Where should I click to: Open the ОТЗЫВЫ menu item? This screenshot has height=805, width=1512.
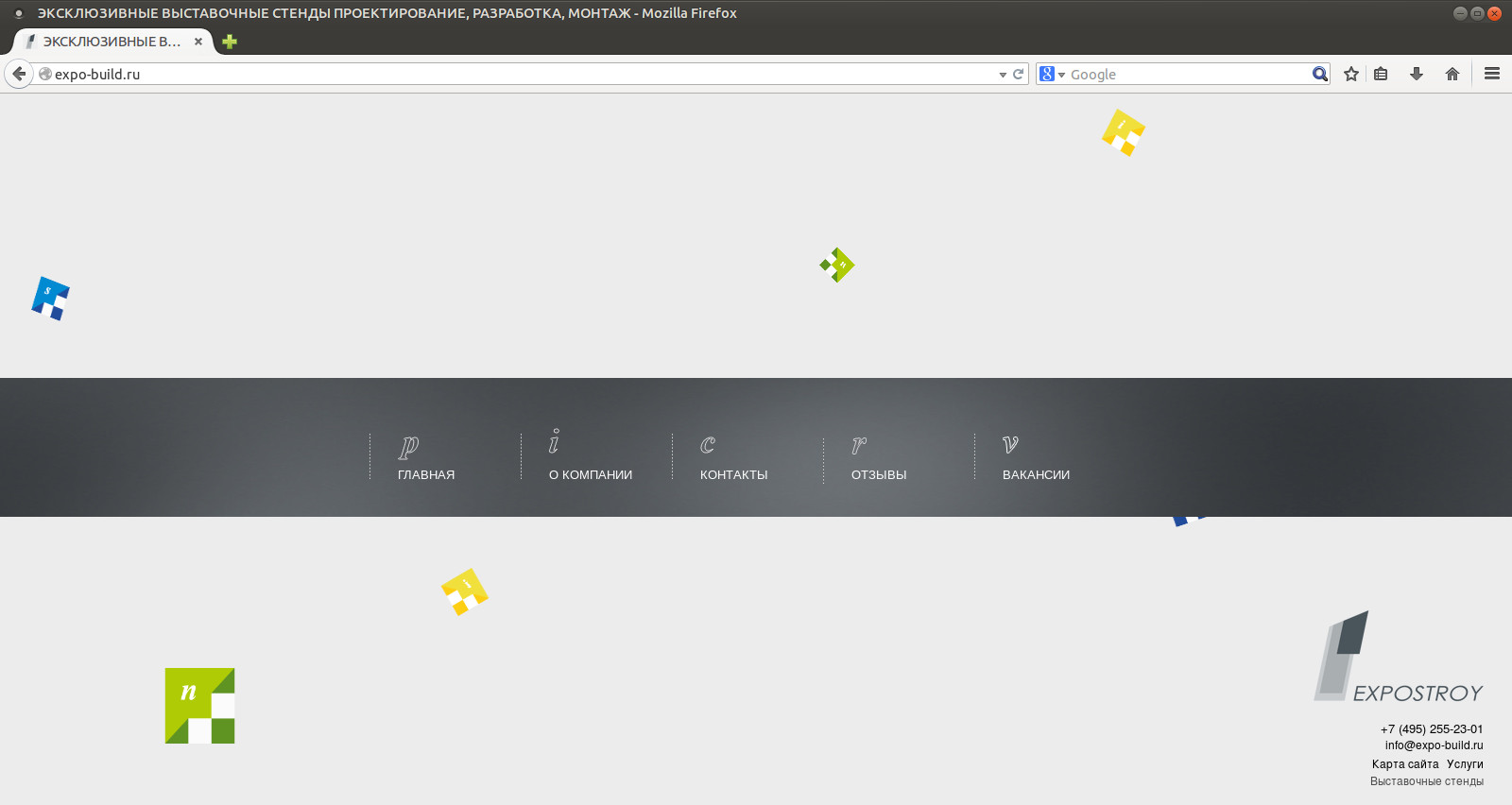pyautogui.click(x=879, y=474)
